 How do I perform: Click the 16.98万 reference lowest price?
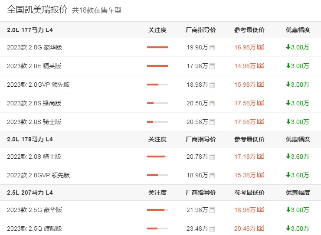(x=245, y=47)
